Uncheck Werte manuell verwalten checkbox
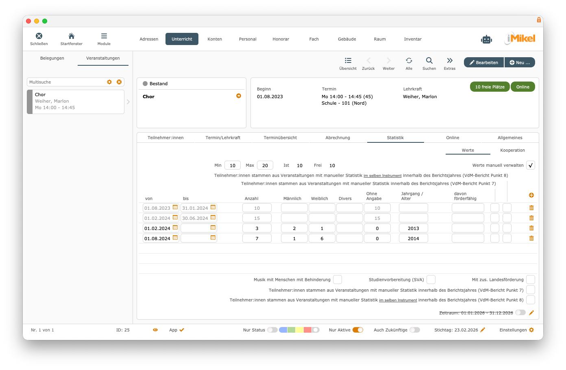This screenshot has height=370, width=566. 530,165
